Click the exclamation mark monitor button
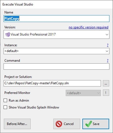 pos(106,93)
